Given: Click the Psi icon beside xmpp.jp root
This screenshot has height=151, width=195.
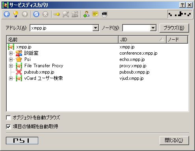Looking at the screenshot, I should click(11, 47).
